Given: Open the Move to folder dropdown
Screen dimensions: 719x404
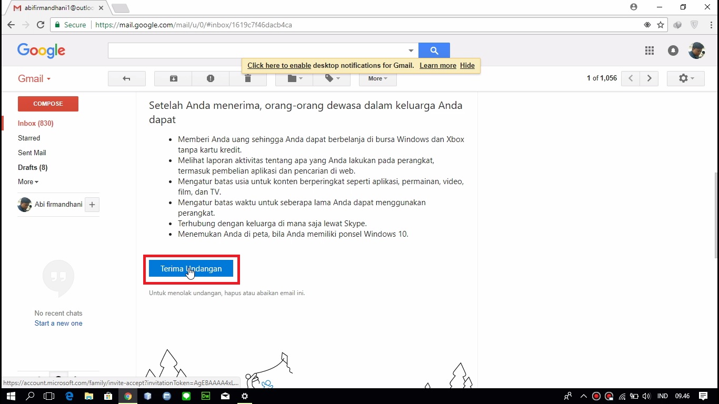Looking at the screenshot, I should click(x=294, y=78).
